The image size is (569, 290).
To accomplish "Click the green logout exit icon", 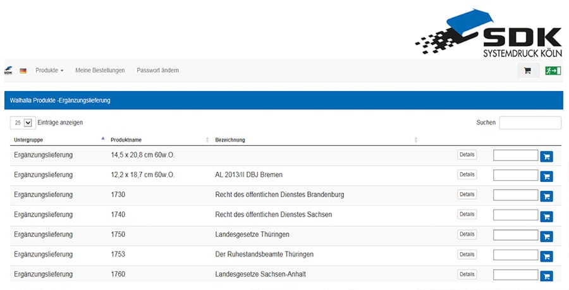I will (553, 71).
